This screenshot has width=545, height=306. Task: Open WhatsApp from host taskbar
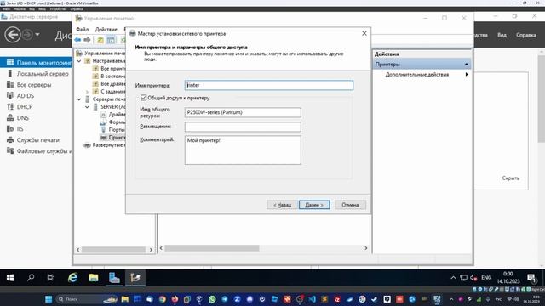click(212, 299)
